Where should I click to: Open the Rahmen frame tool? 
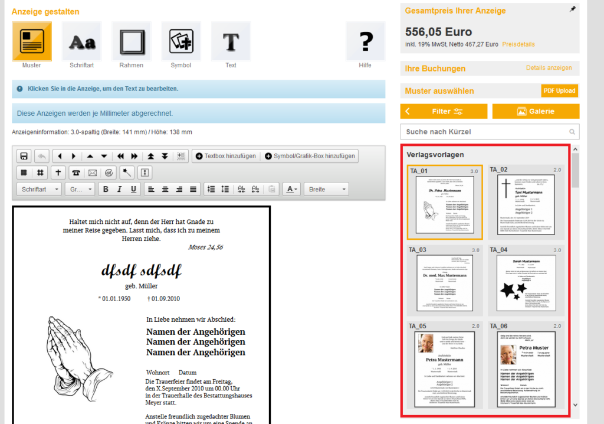tap(132, 42)
